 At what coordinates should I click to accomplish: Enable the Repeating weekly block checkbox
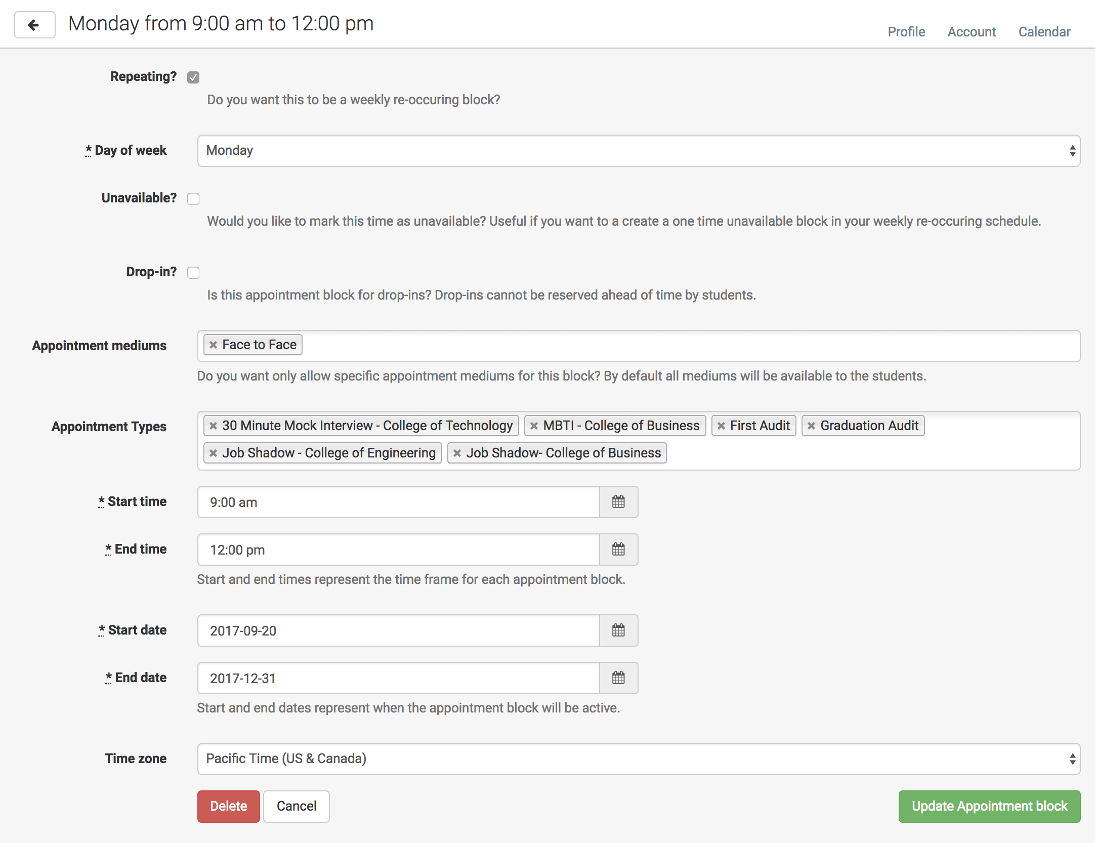point(193,76)
